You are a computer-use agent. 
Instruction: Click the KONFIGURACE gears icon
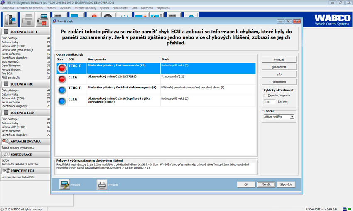point(6,155)
